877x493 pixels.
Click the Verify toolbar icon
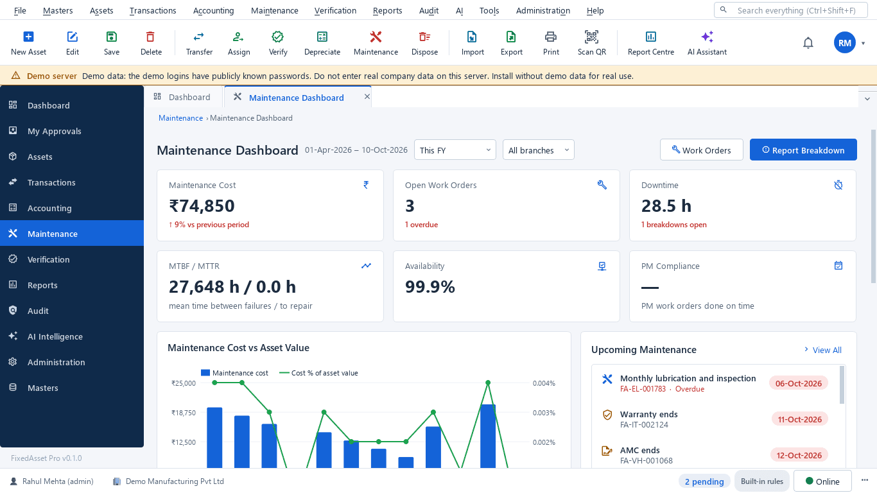click(277, 37)
